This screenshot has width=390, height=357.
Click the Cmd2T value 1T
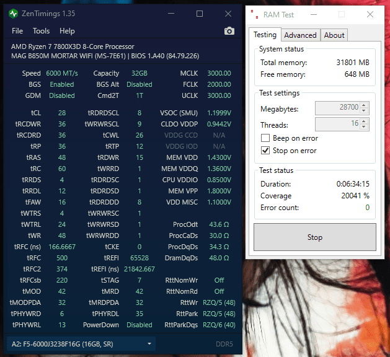click(x=140, y=95)
